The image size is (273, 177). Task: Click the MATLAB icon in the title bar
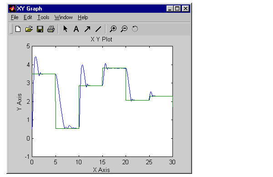click(12, 9)
